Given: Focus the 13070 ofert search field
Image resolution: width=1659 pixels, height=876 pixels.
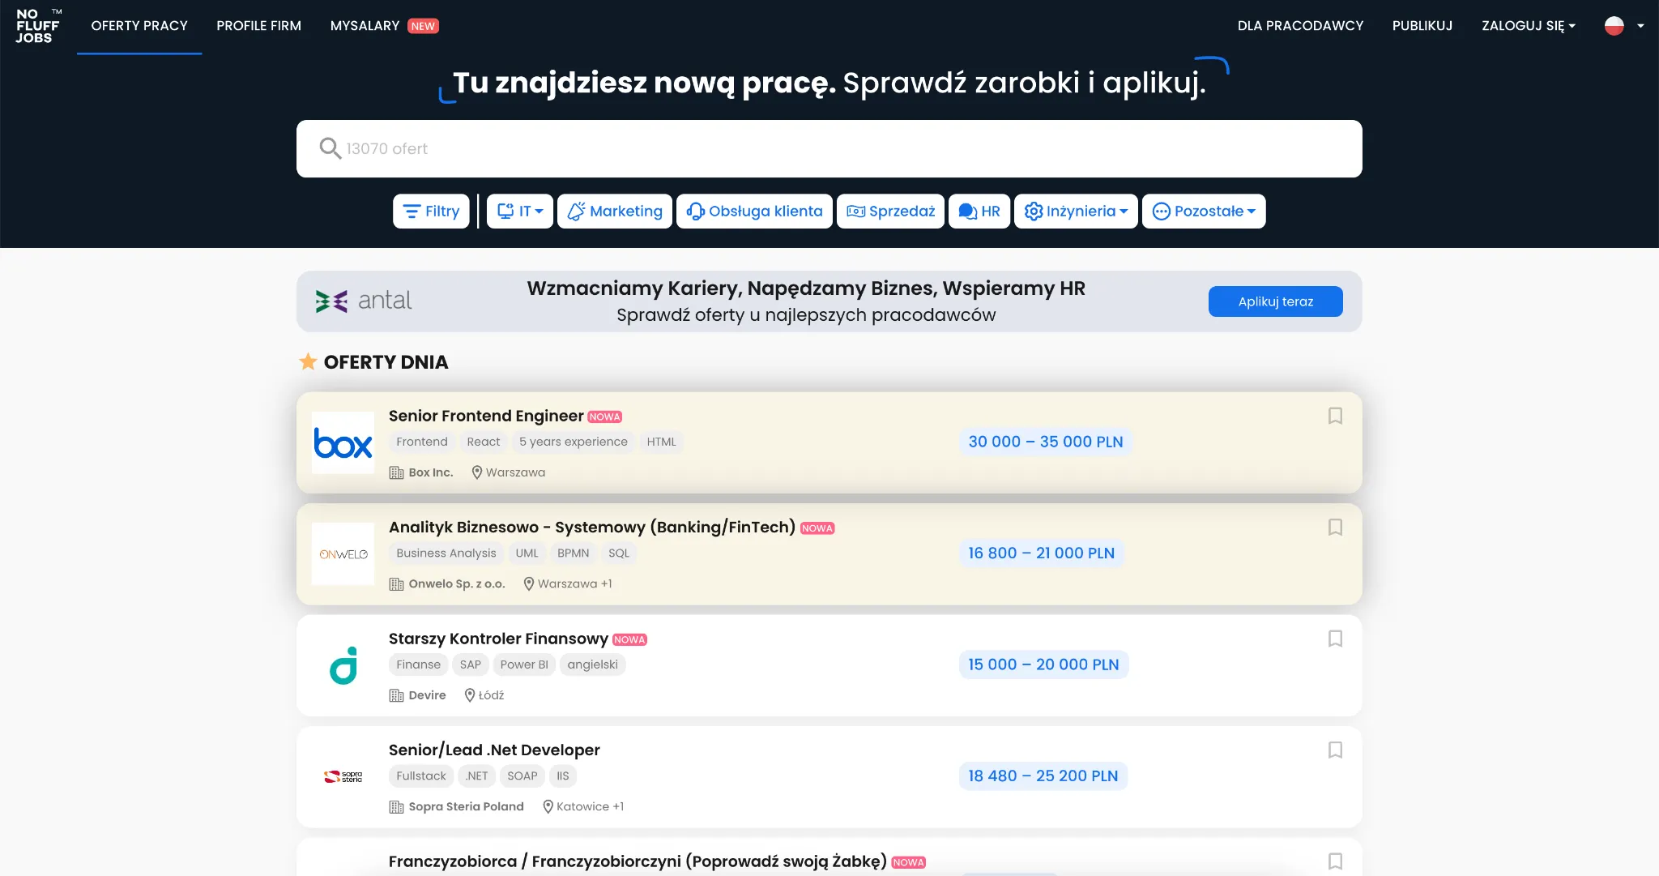Looking at the screenshot, I should (x=829, y=148).
